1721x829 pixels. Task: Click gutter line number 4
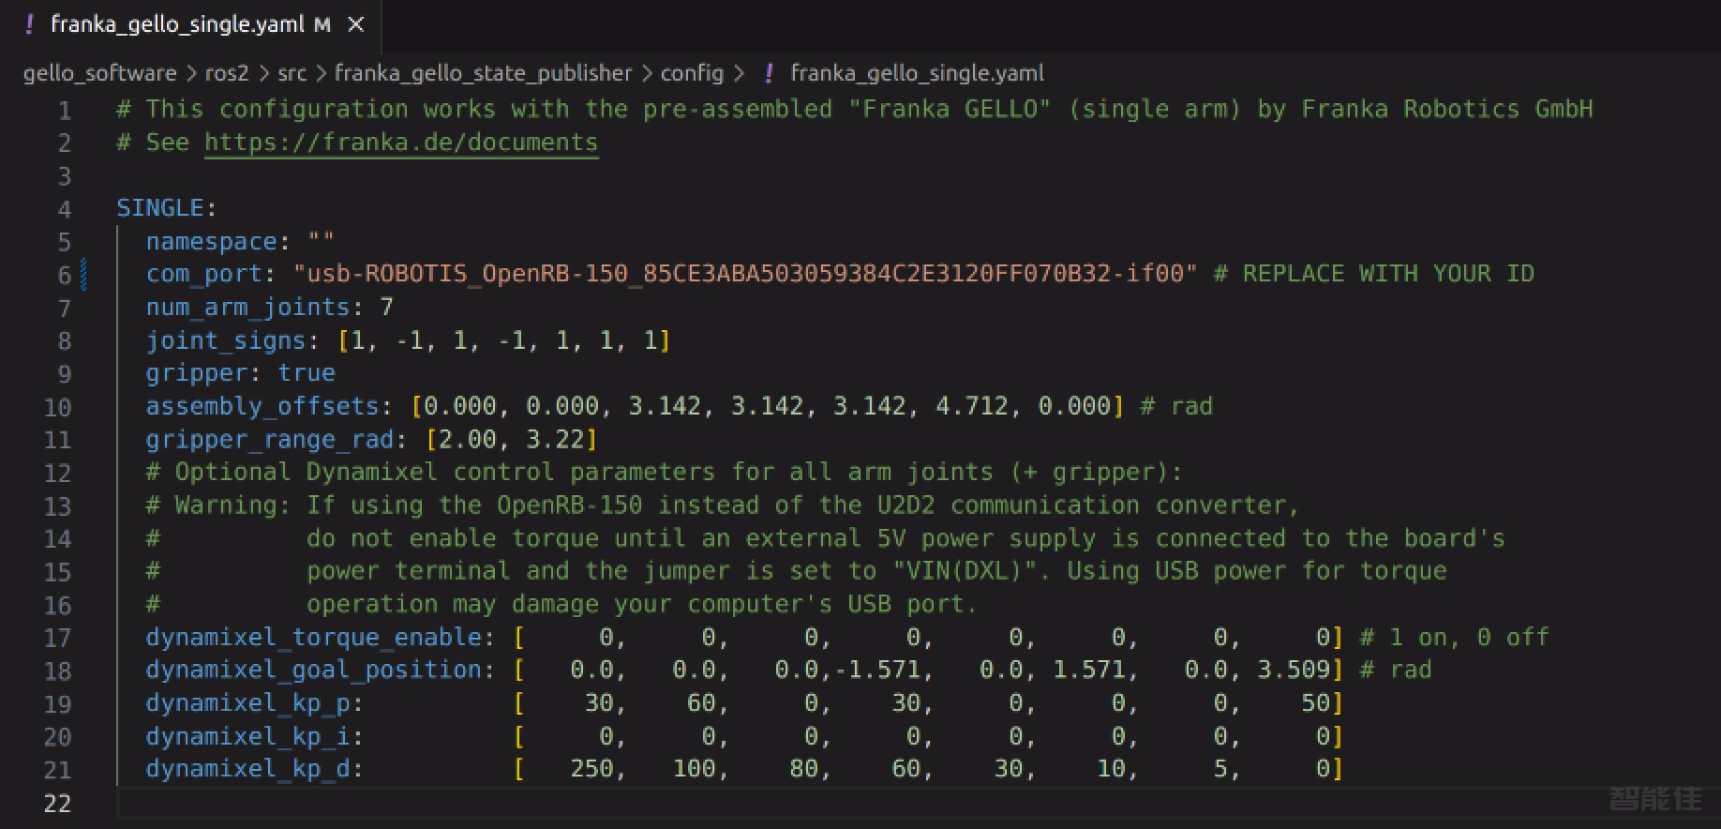[x=65, y=209]
